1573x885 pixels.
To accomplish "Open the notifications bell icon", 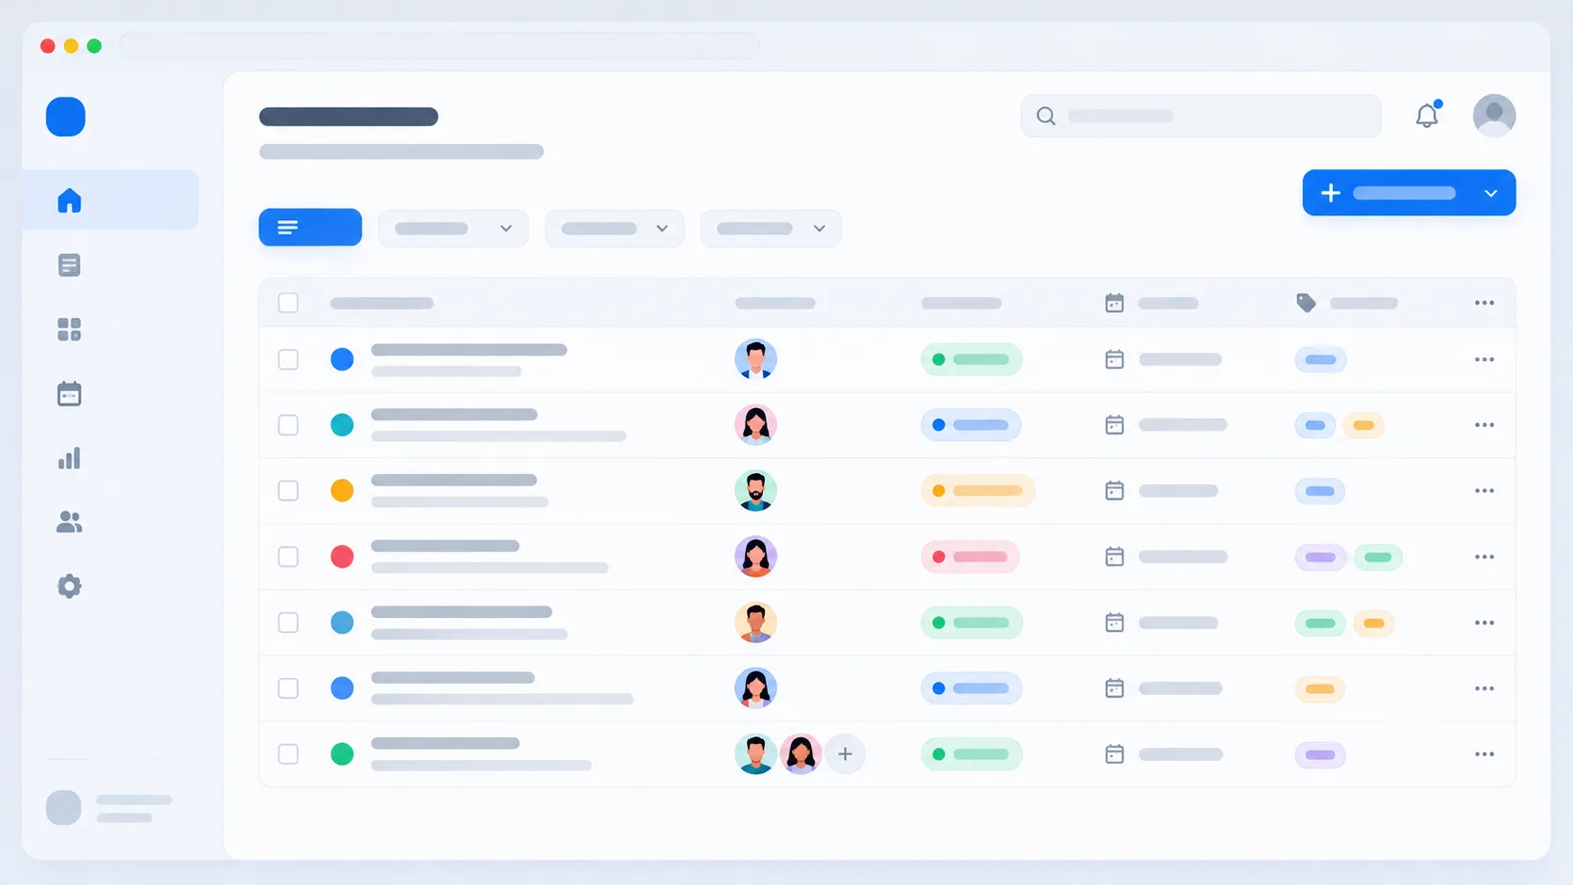I will pyautogui.click(x=1427, y=115).
